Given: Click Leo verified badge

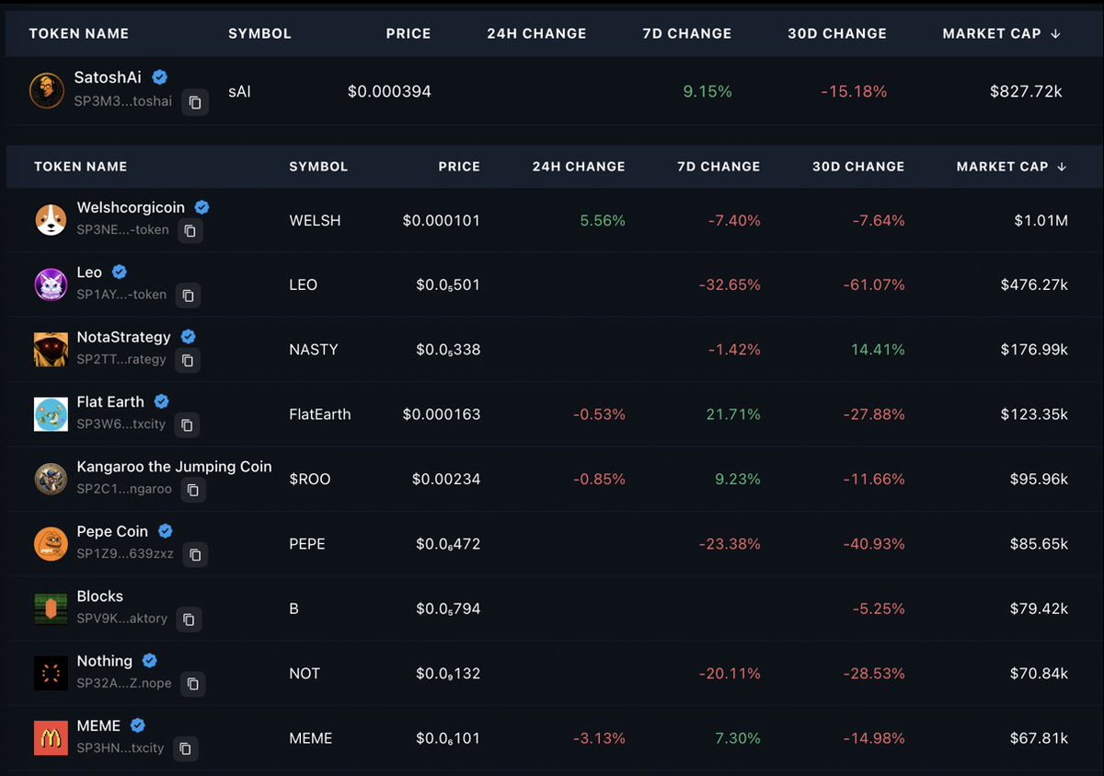Looking at the screenshot, I should pos(120,272).
